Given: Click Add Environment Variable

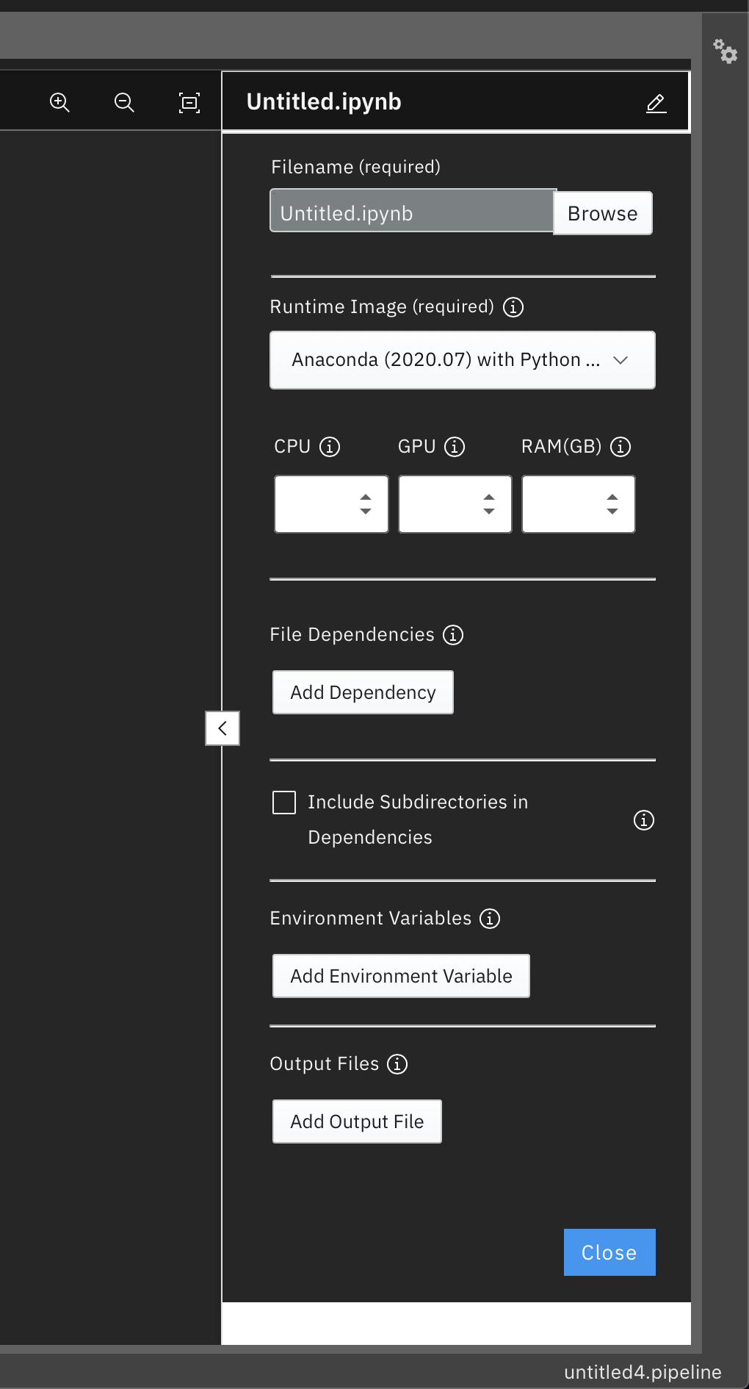Looking at the screenshot, I should pos(400,975).
